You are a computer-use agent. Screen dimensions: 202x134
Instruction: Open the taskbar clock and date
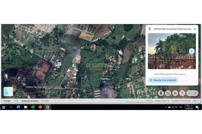(x=189, y=107)
